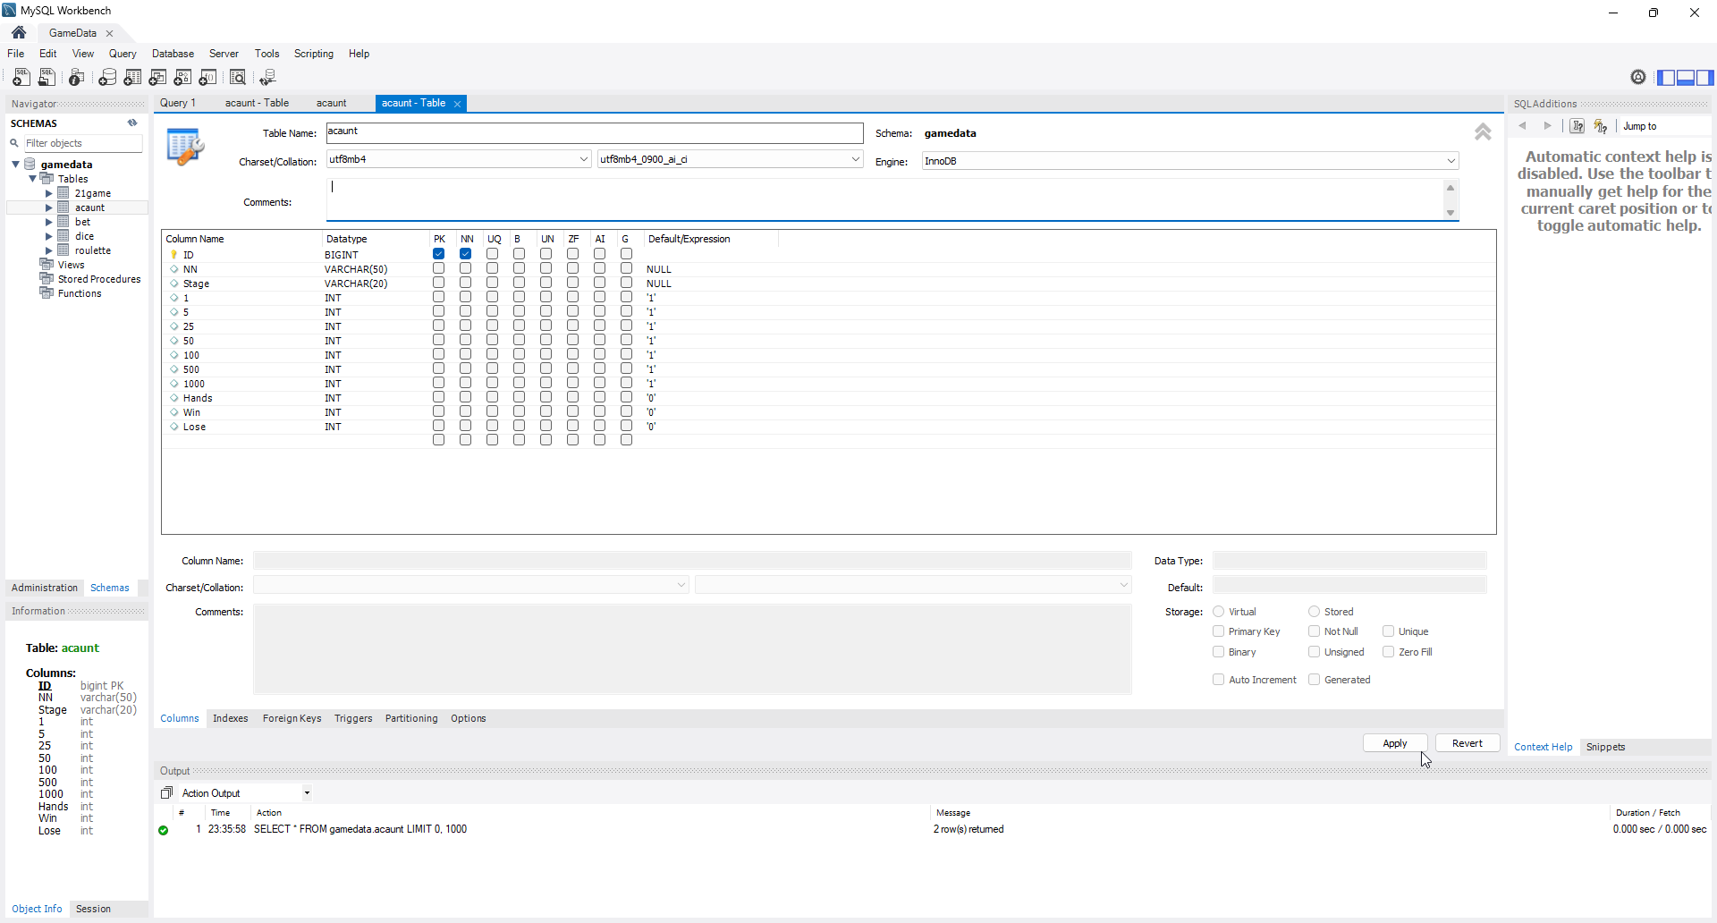The image size is (1717, 923).
Task: Expand the dice table node
Action: coord(49,236)
